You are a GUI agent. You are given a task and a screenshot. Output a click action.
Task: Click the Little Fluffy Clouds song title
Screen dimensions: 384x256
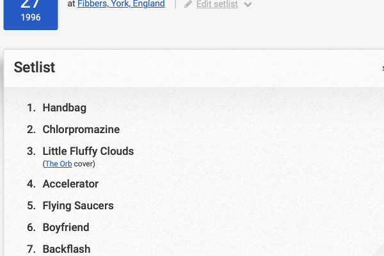pyautogui.click(x=88, y=151)
